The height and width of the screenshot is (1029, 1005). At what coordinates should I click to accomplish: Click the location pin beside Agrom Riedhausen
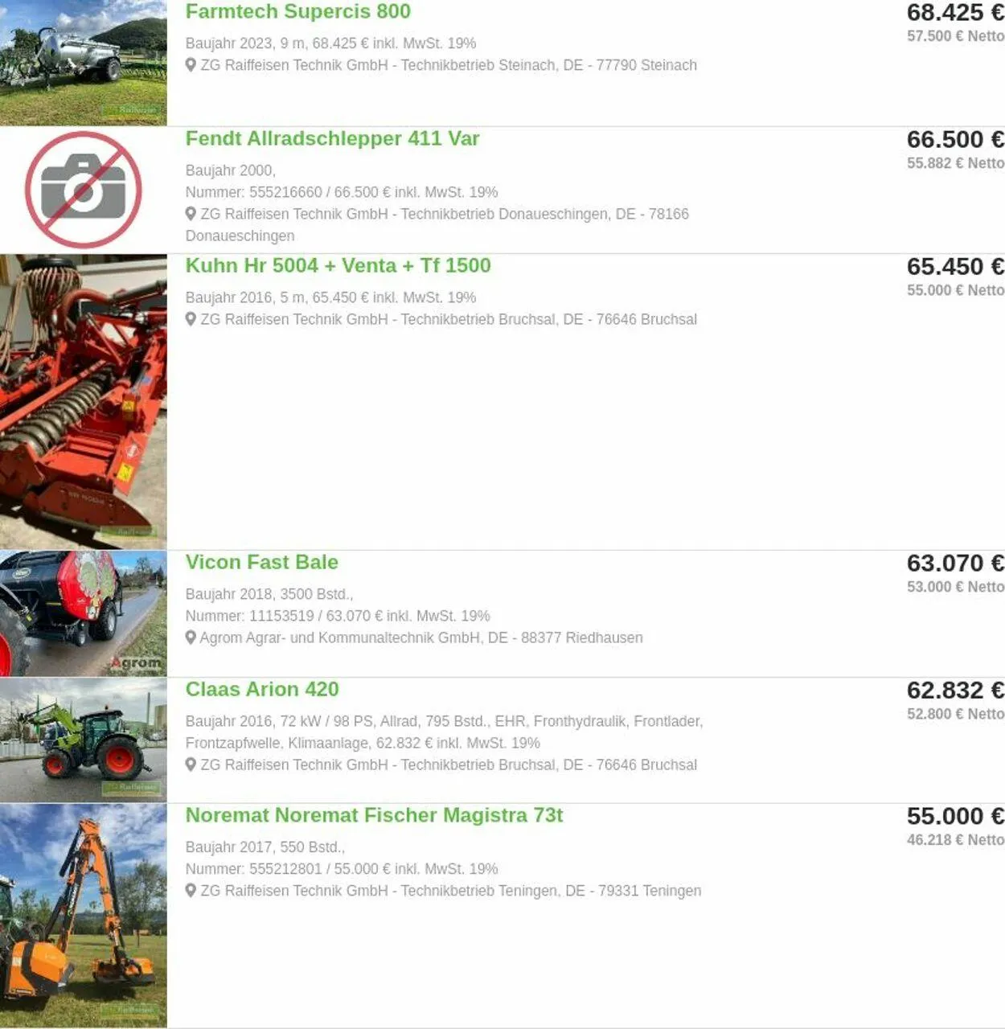point(191,637)
